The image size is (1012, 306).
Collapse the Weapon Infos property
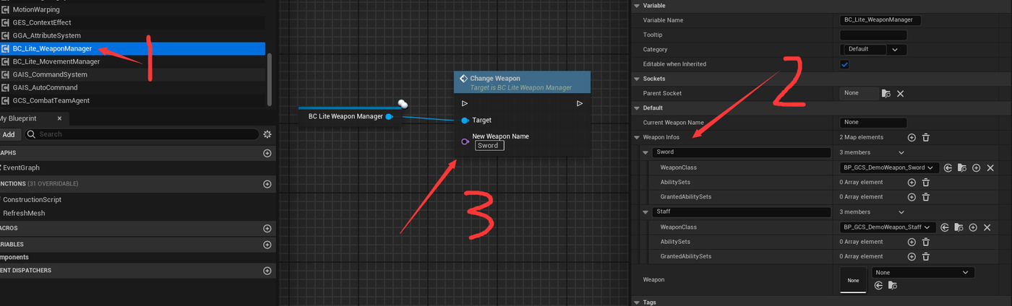(637, 137)
